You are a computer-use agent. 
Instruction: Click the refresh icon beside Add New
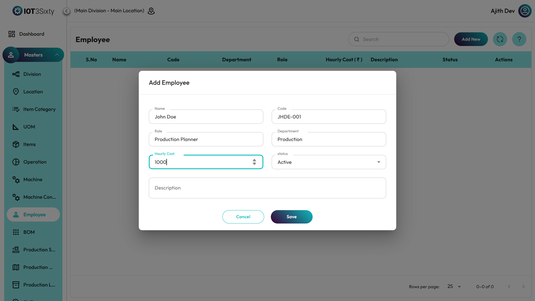coord(500,39)
